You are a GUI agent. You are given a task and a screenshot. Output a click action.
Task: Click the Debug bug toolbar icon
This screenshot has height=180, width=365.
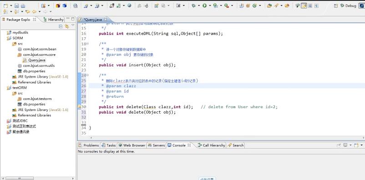point(193,6)
